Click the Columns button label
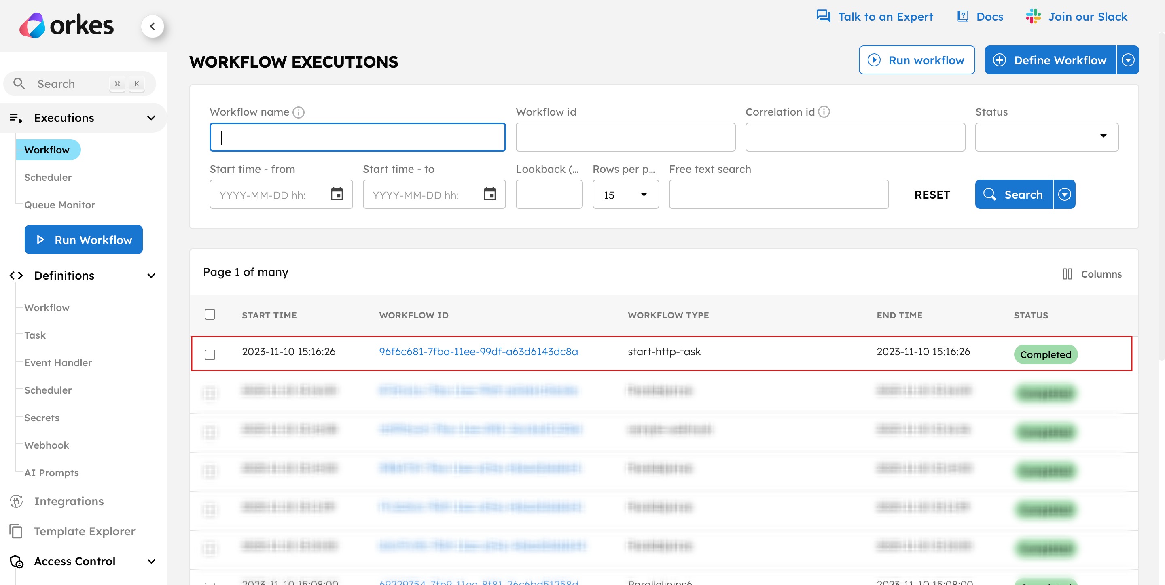Screen dimensions: 1165x585 click(x=1101, y=274)
